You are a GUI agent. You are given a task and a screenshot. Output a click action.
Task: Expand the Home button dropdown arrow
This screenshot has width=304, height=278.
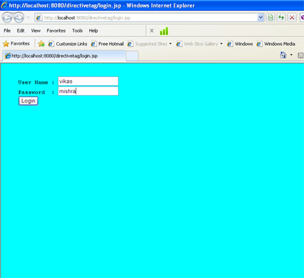291,55
